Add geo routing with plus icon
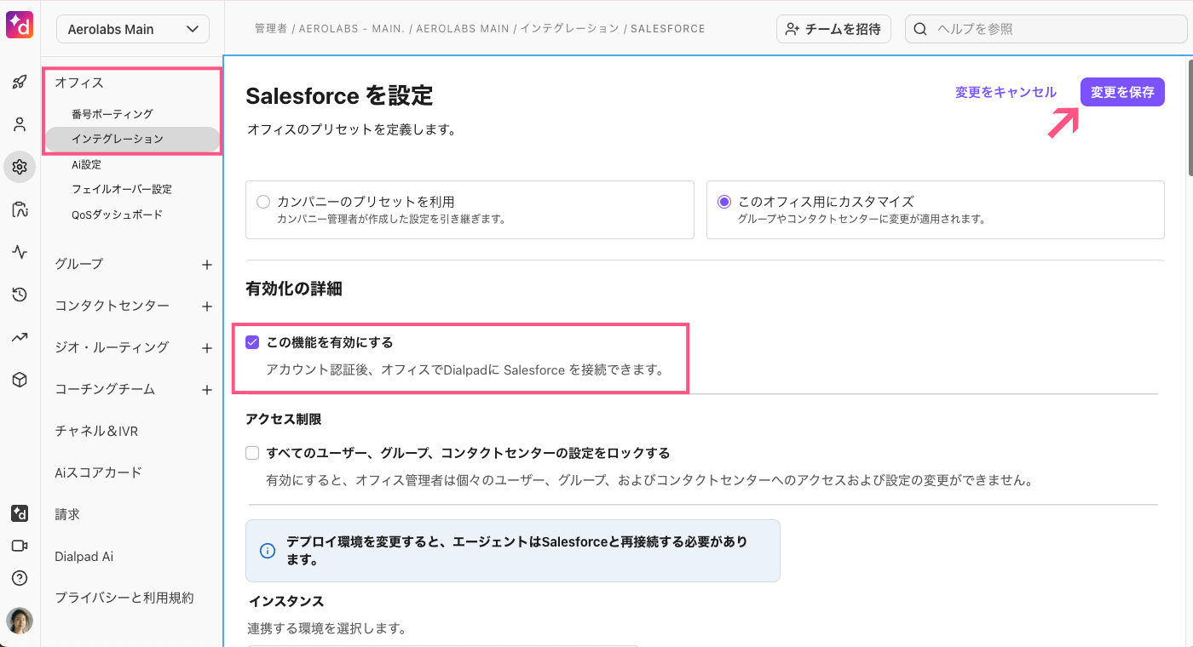The height and width of the screenshot is (647, 1193). coord(206,348)
